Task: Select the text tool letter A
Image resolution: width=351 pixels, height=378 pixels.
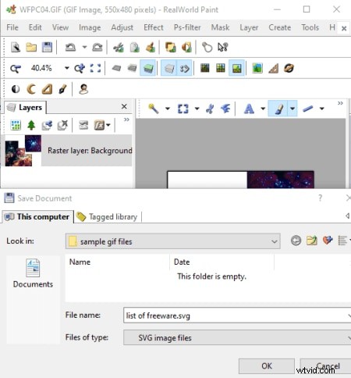Action: (249, 109)
